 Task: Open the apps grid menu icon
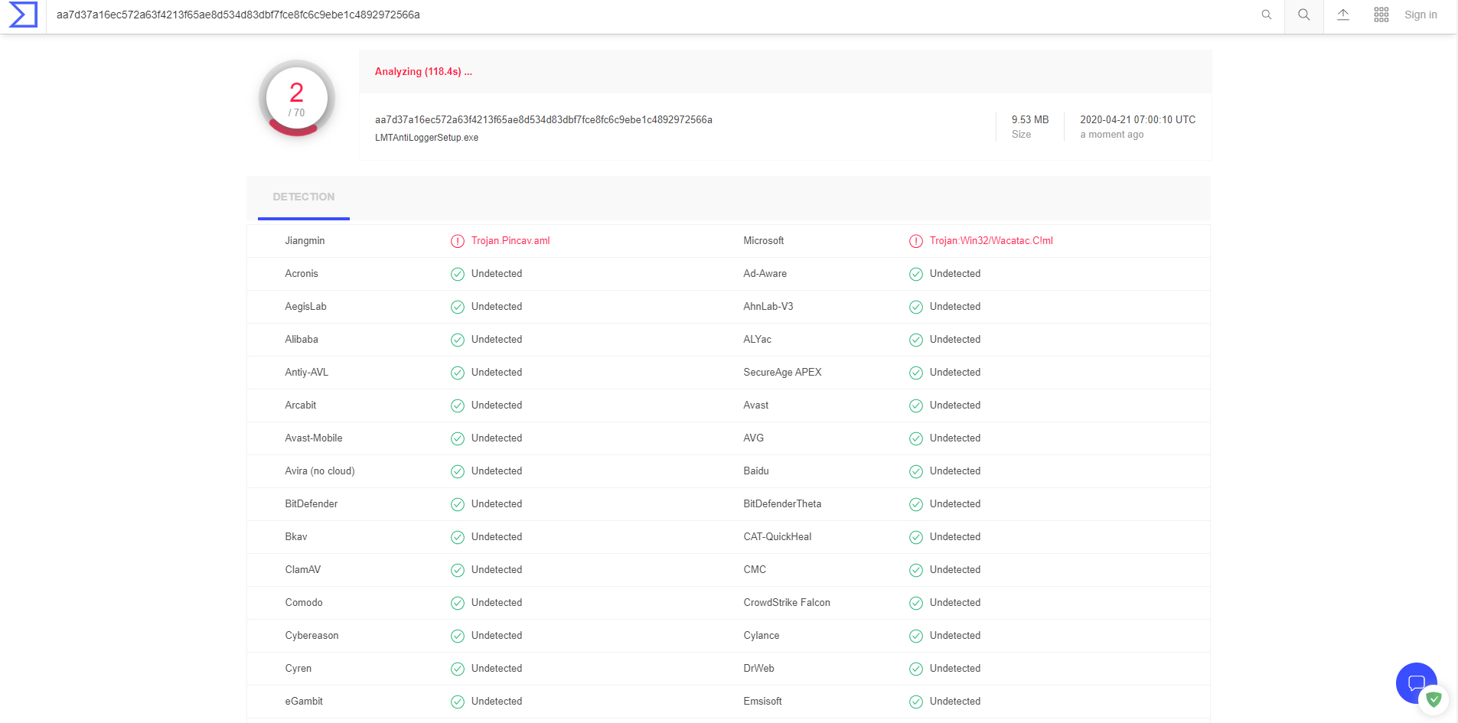(x=1381, y=15)
